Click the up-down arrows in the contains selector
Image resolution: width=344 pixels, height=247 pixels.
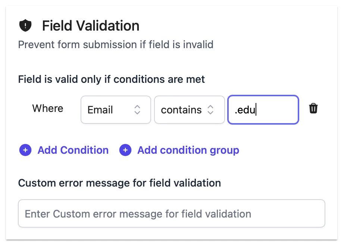(210, 110)
